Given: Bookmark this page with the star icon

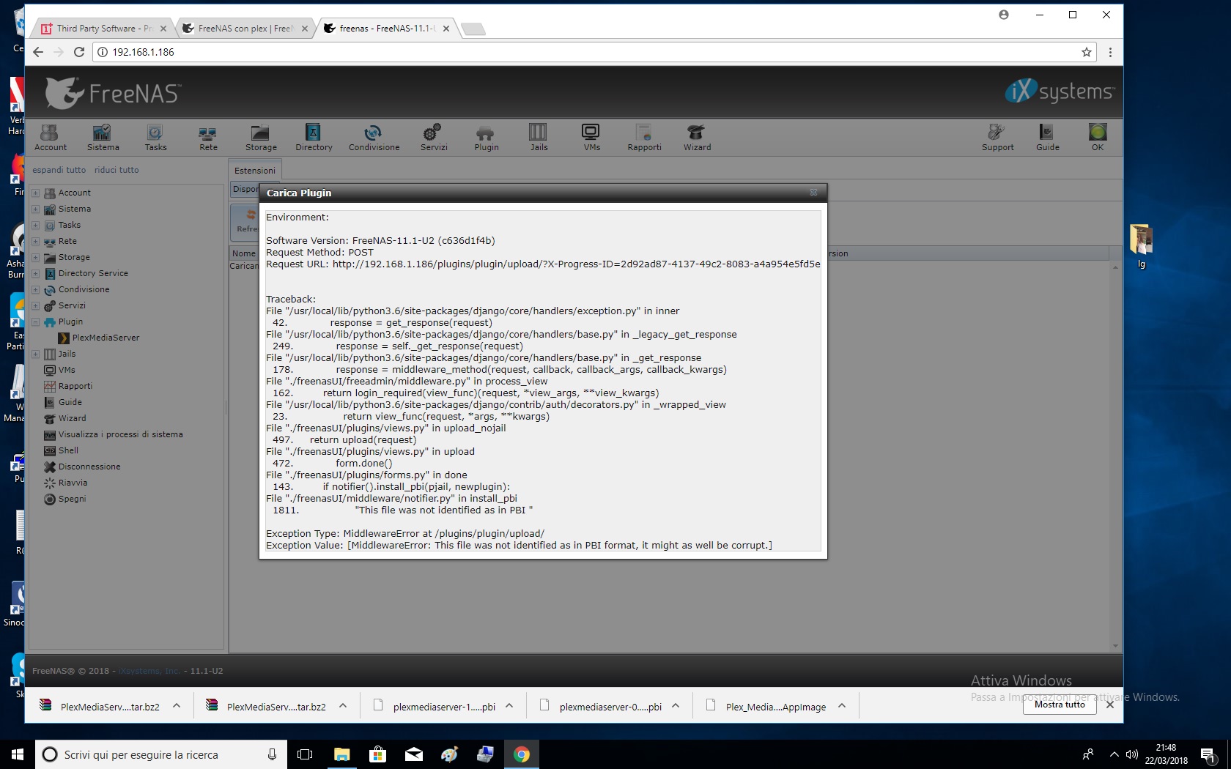Looking at the screenshot, I should (x=1086, y=52).
